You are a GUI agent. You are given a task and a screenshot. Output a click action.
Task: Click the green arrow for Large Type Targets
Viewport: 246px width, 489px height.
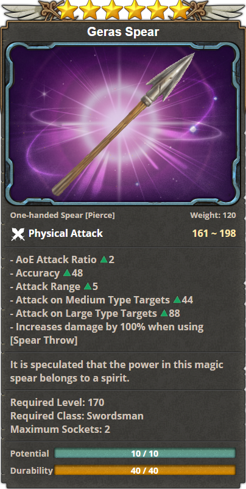[164, 313]
